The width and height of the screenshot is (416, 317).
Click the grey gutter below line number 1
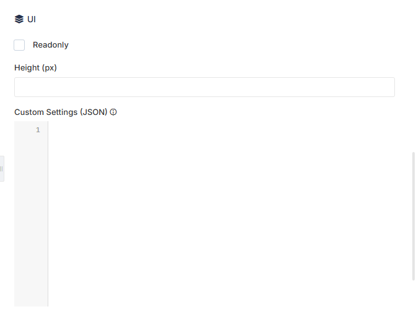pos(31,220)
